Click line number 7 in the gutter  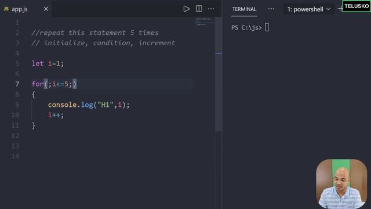point(17,84)
